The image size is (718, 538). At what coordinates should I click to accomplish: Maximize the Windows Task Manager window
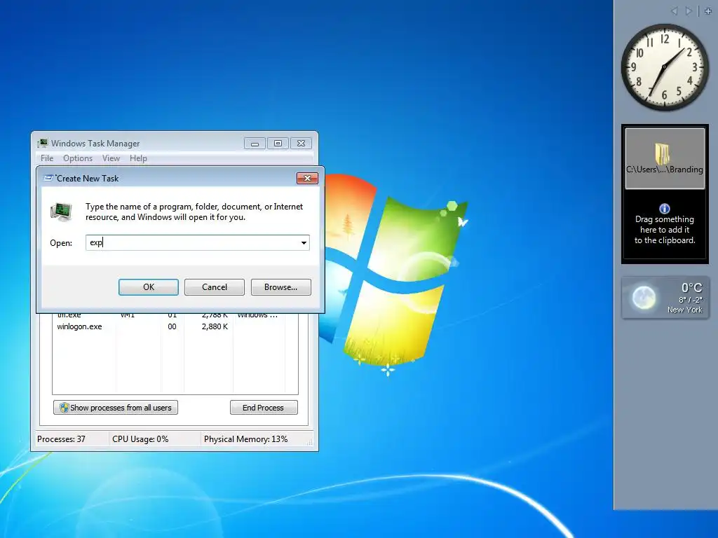pyautogui.click(x=278, y=144)
